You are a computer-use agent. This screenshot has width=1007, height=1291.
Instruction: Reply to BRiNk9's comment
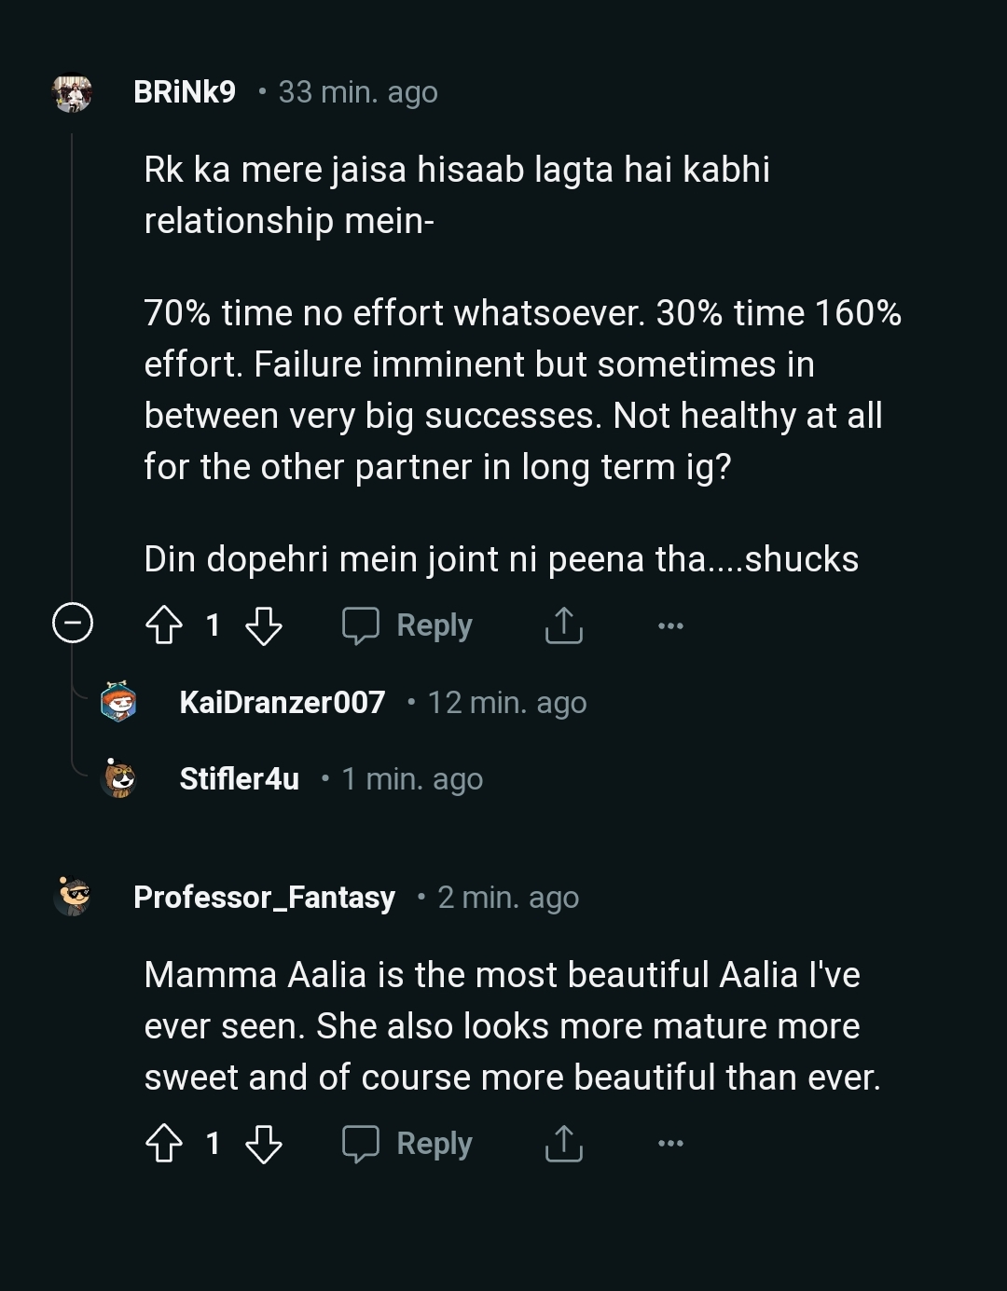coord(407,625)
